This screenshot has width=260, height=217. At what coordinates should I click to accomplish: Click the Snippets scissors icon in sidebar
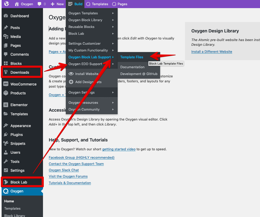pos(6,143)
